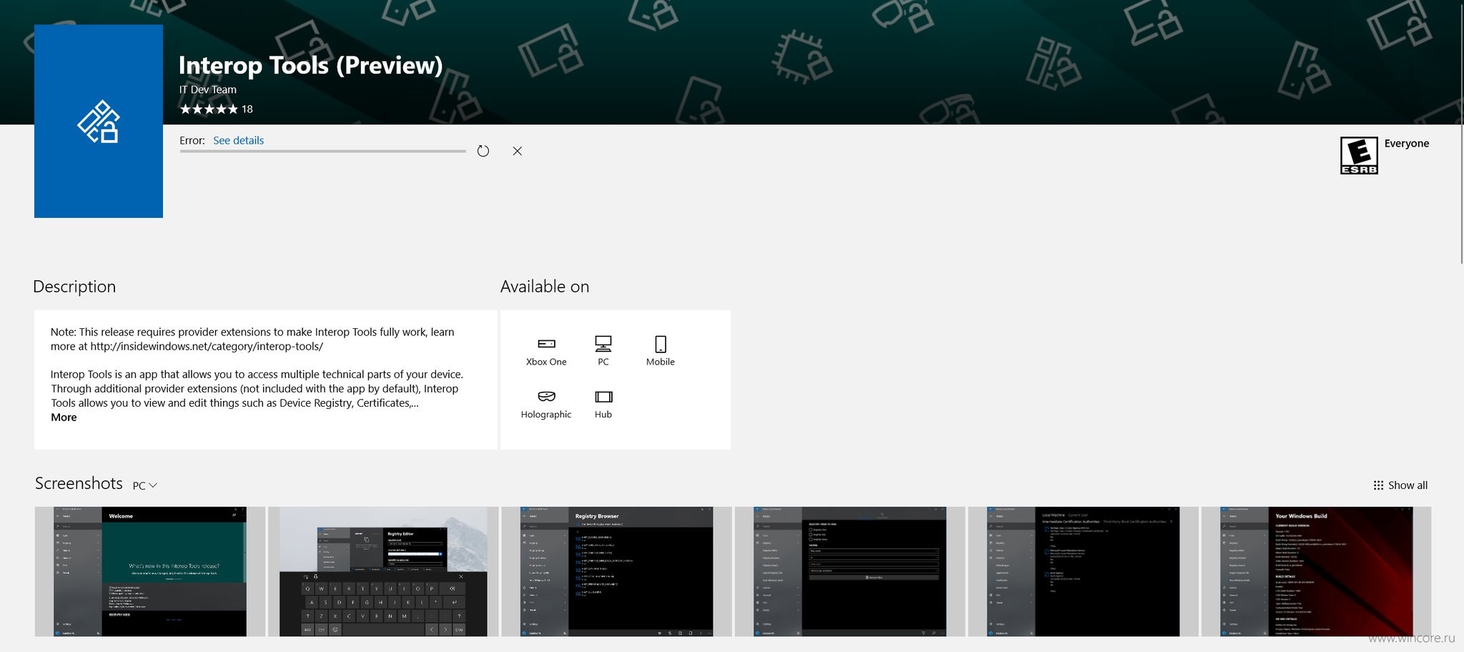Open the Registry Editor keyboard screenshot thumbnail
The height and width of the screenshot is (652, 1464).
click(x=383, y=572)
